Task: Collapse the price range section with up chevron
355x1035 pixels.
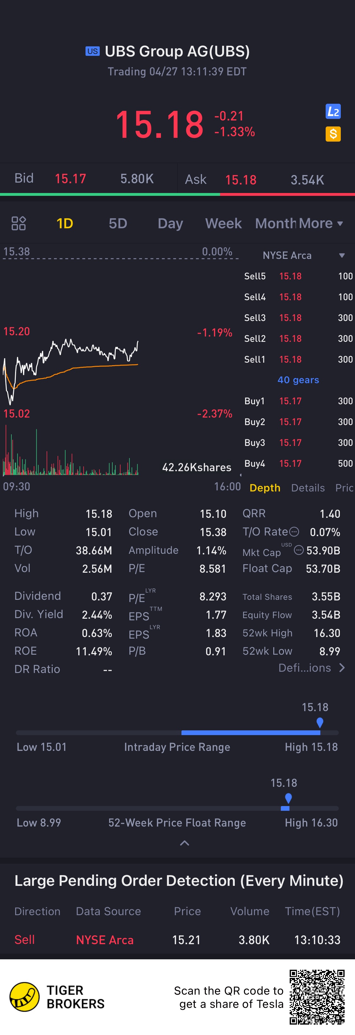Action: pyautogui.click(x=185, y=843)
